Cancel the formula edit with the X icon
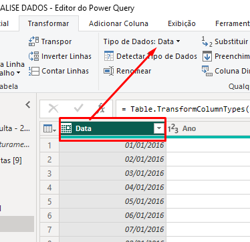This screenshot has height=242, width=250. coord(53,109)
